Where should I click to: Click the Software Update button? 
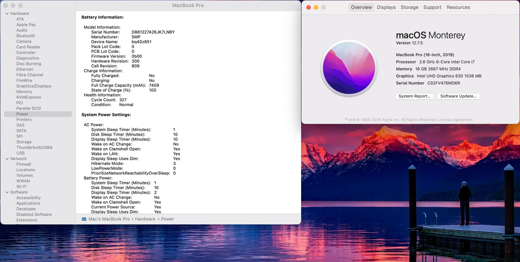coord(458,96)
